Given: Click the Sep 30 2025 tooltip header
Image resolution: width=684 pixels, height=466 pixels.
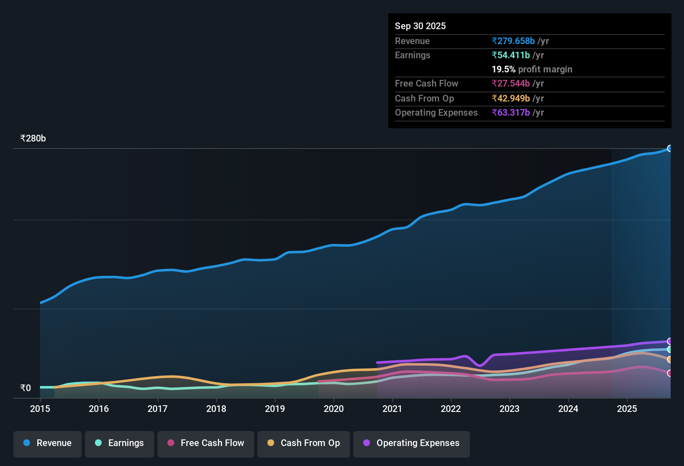Looking at the screenshot, I should (420, 26).
